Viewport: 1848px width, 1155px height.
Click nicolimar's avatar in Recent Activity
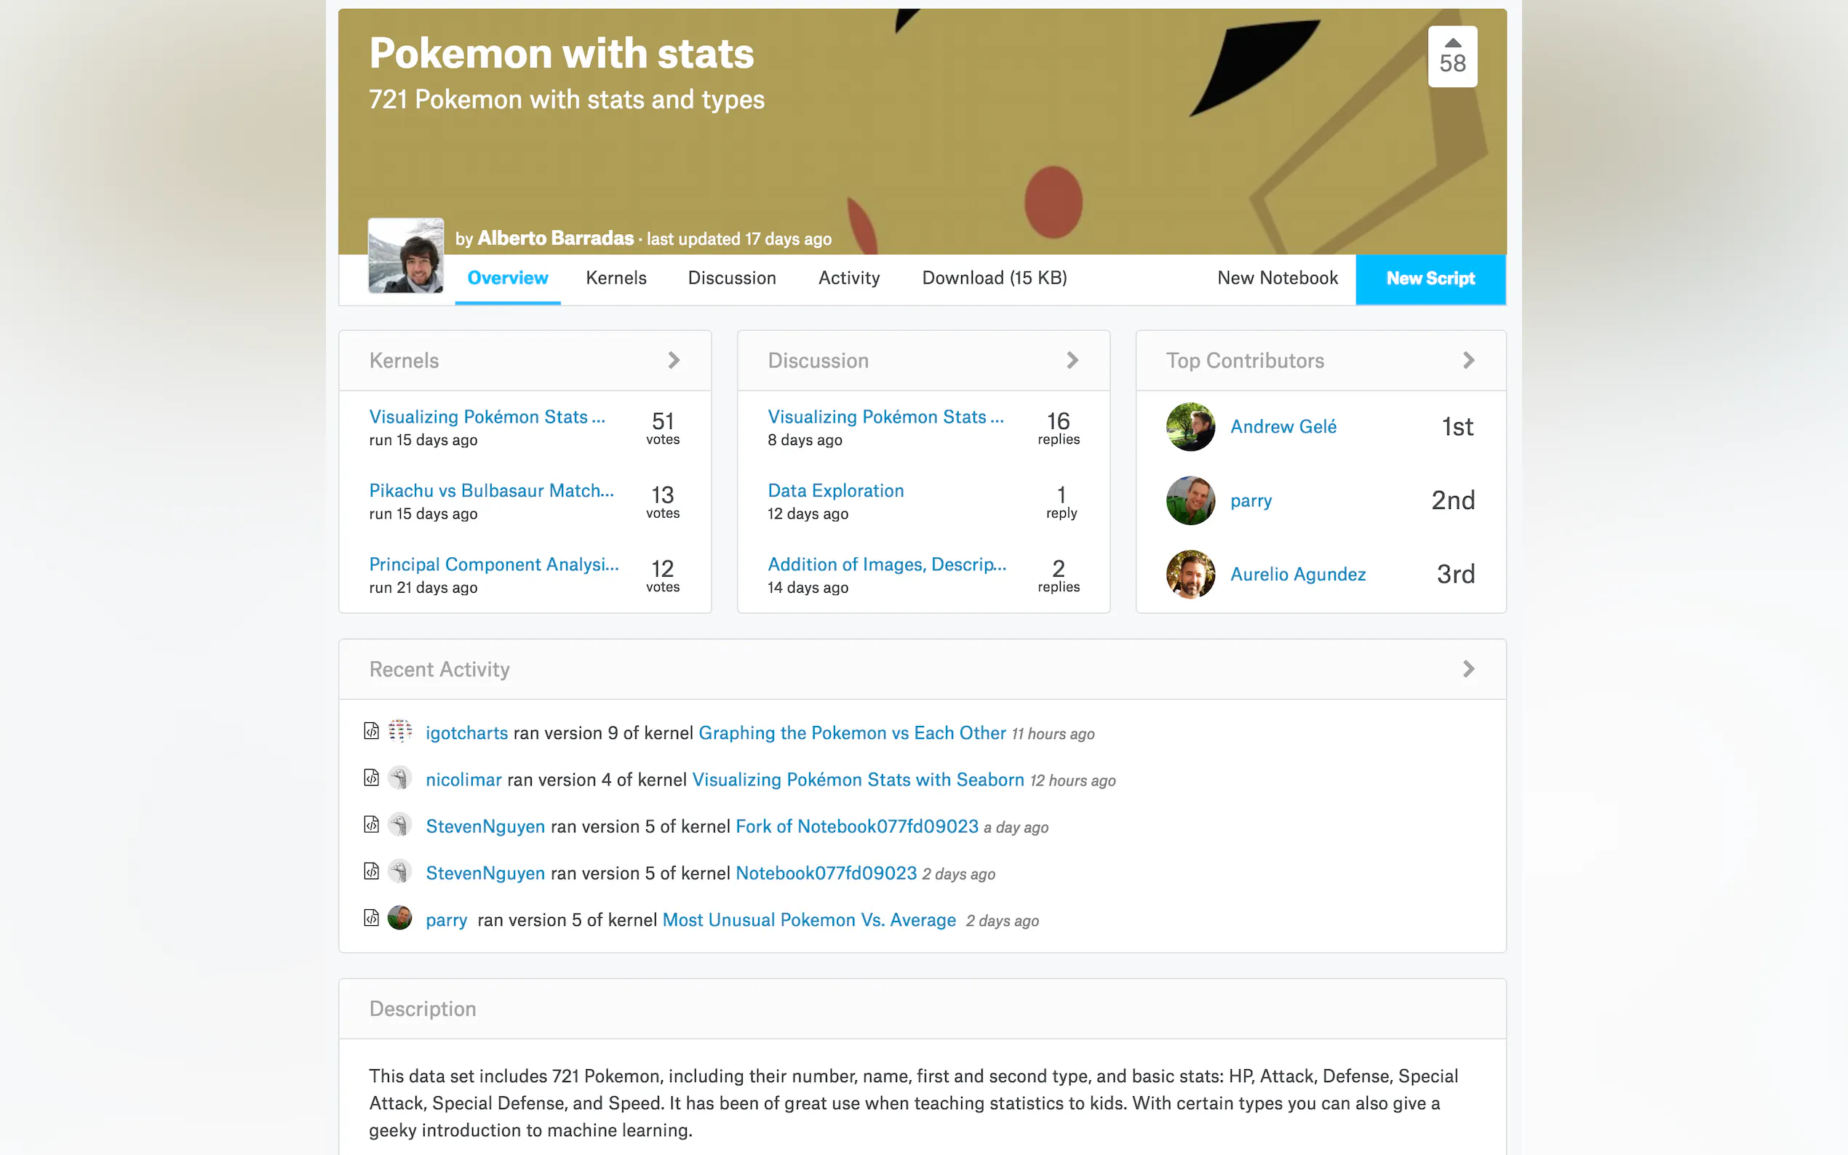coord(399,778)
